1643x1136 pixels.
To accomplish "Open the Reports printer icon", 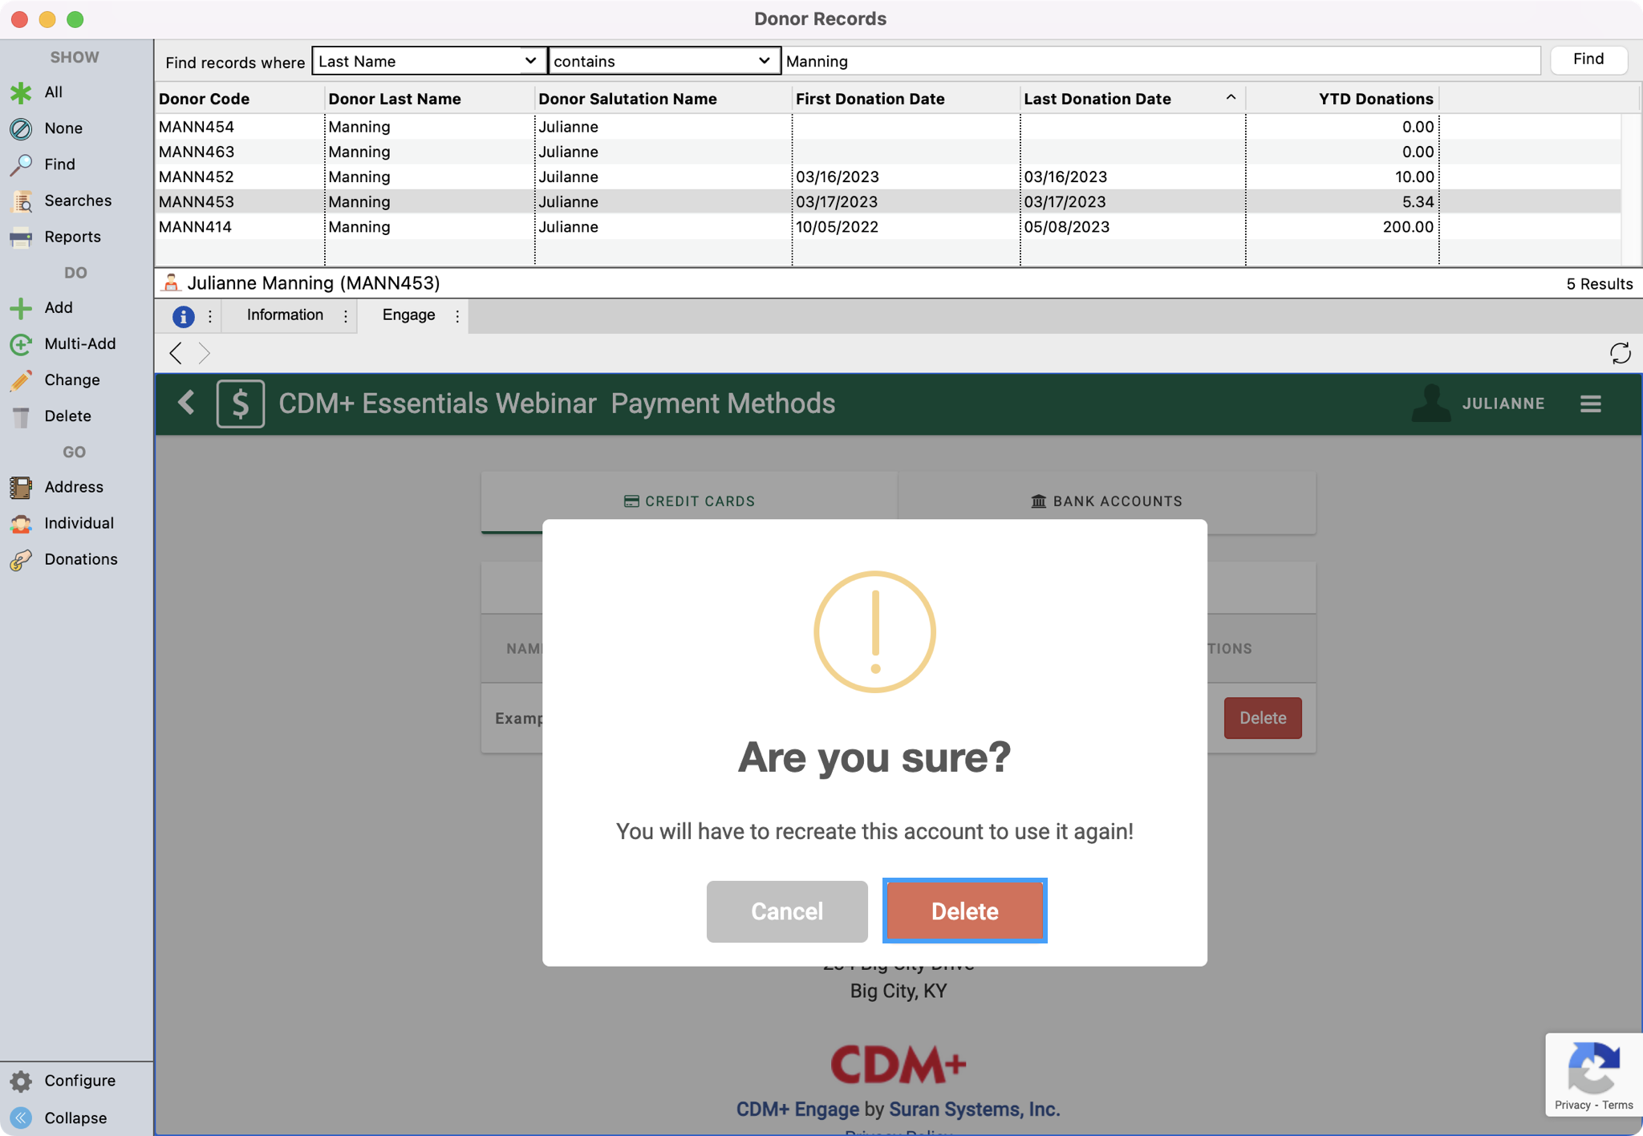I will tap(21, 237).
